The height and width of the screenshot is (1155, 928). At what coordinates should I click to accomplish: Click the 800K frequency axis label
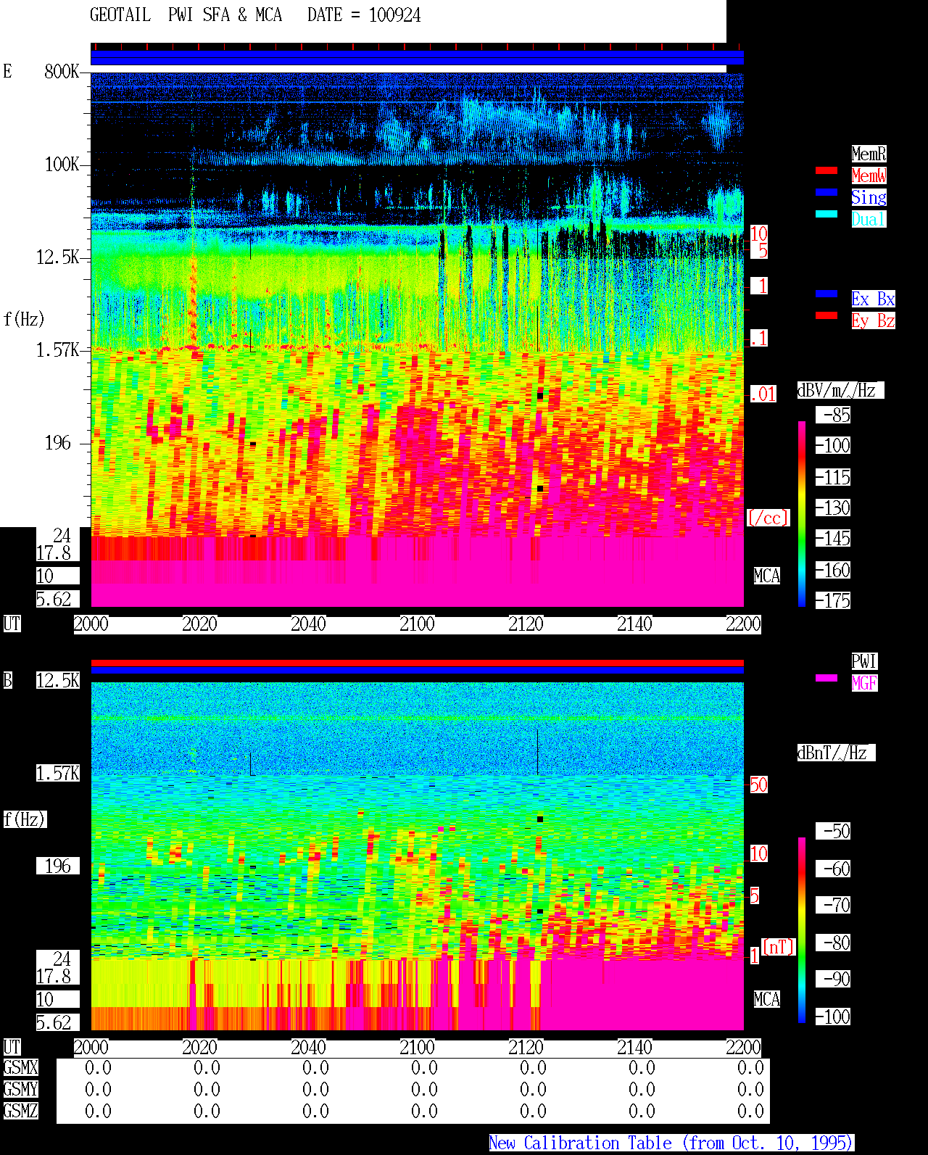coord(62,71)
